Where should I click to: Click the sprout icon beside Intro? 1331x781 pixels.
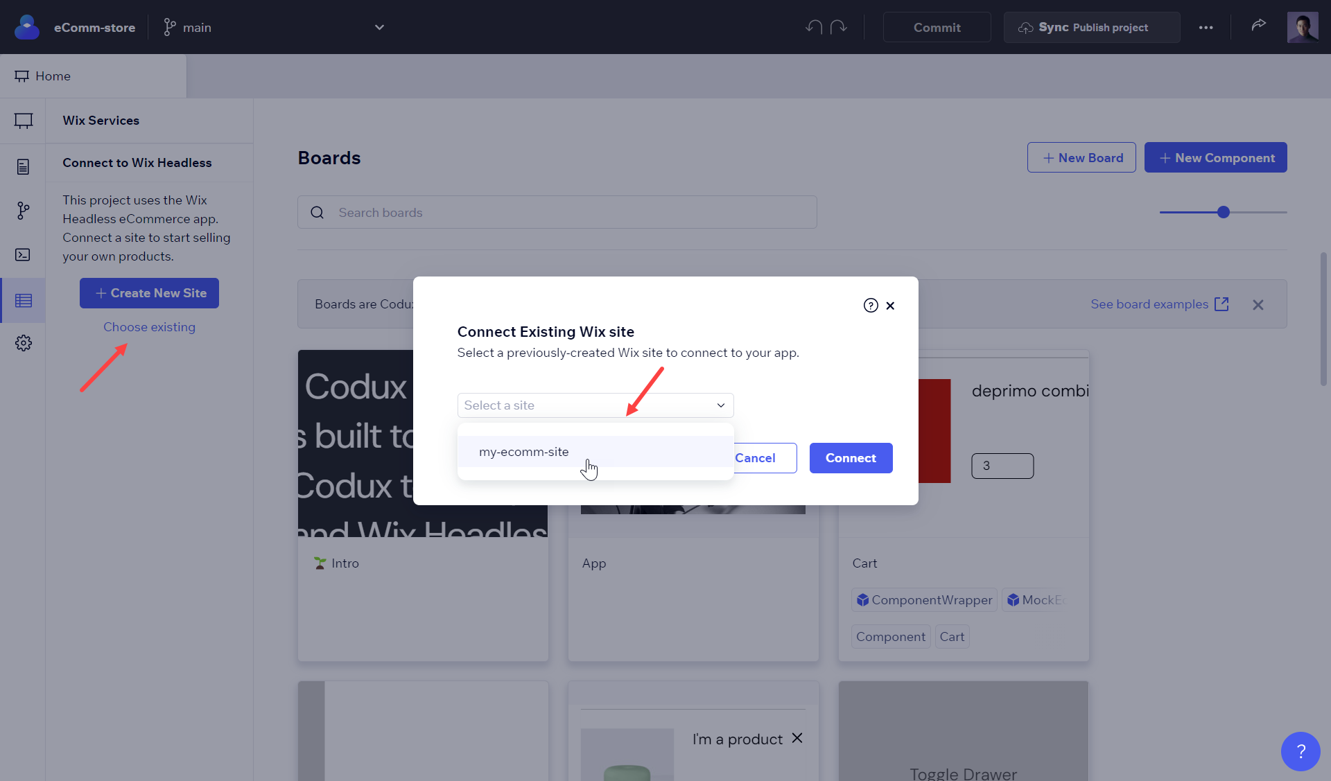pyautogui.click(x=320, y=563)
